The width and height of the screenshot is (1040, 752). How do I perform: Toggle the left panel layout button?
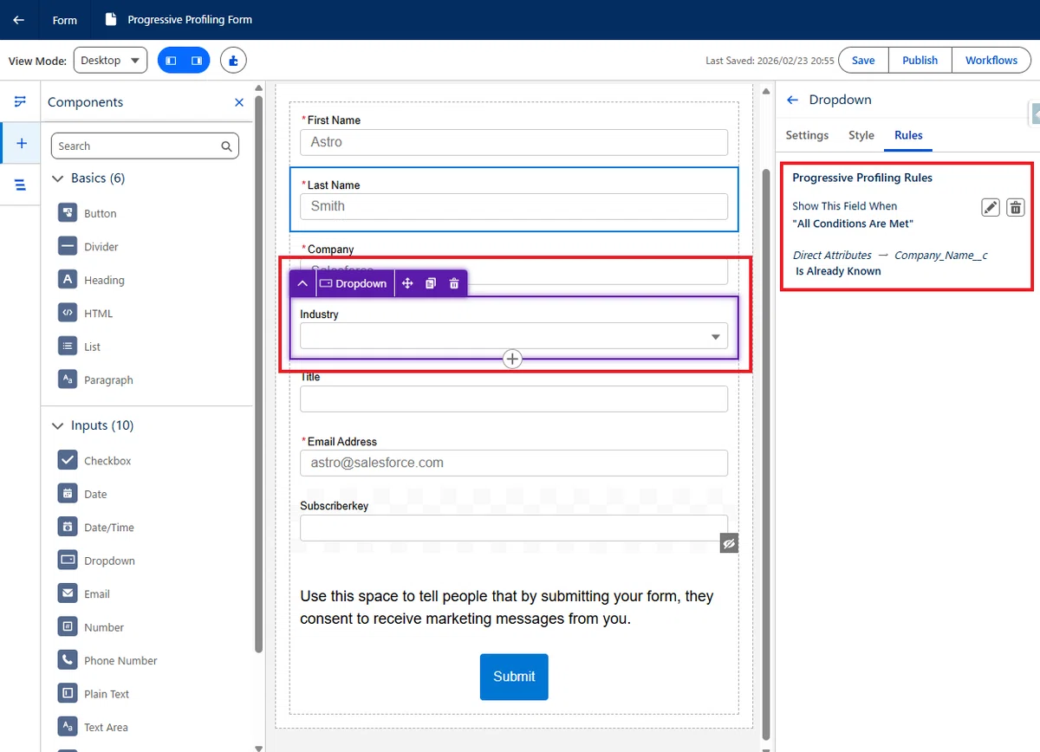click(171, 61)
